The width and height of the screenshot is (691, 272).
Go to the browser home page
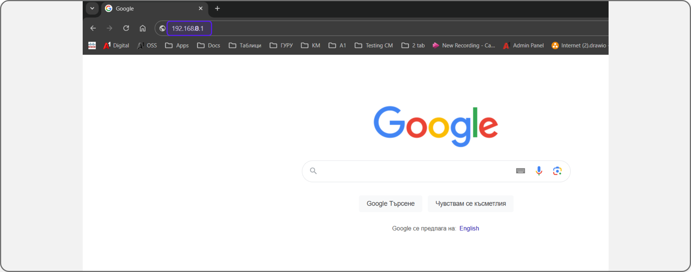(142, 28)
